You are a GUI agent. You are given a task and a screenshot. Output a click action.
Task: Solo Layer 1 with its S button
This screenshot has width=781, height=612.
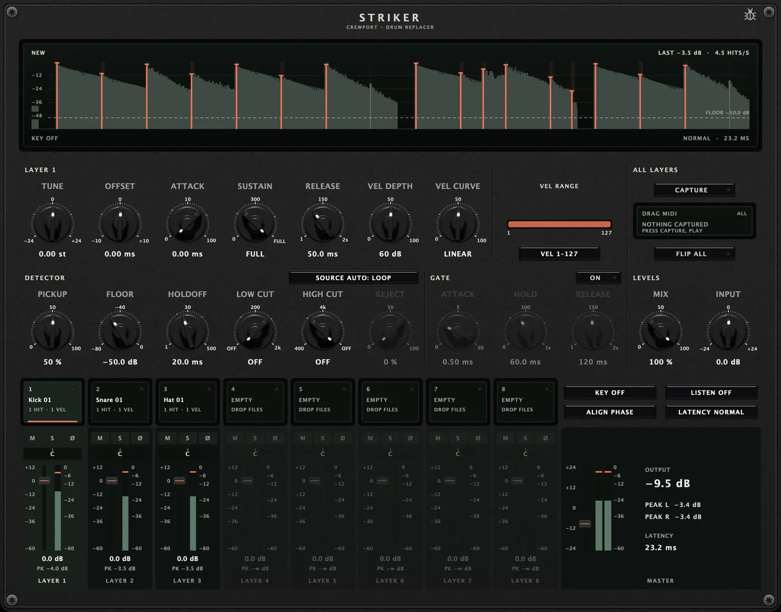(x=52, y=438)
